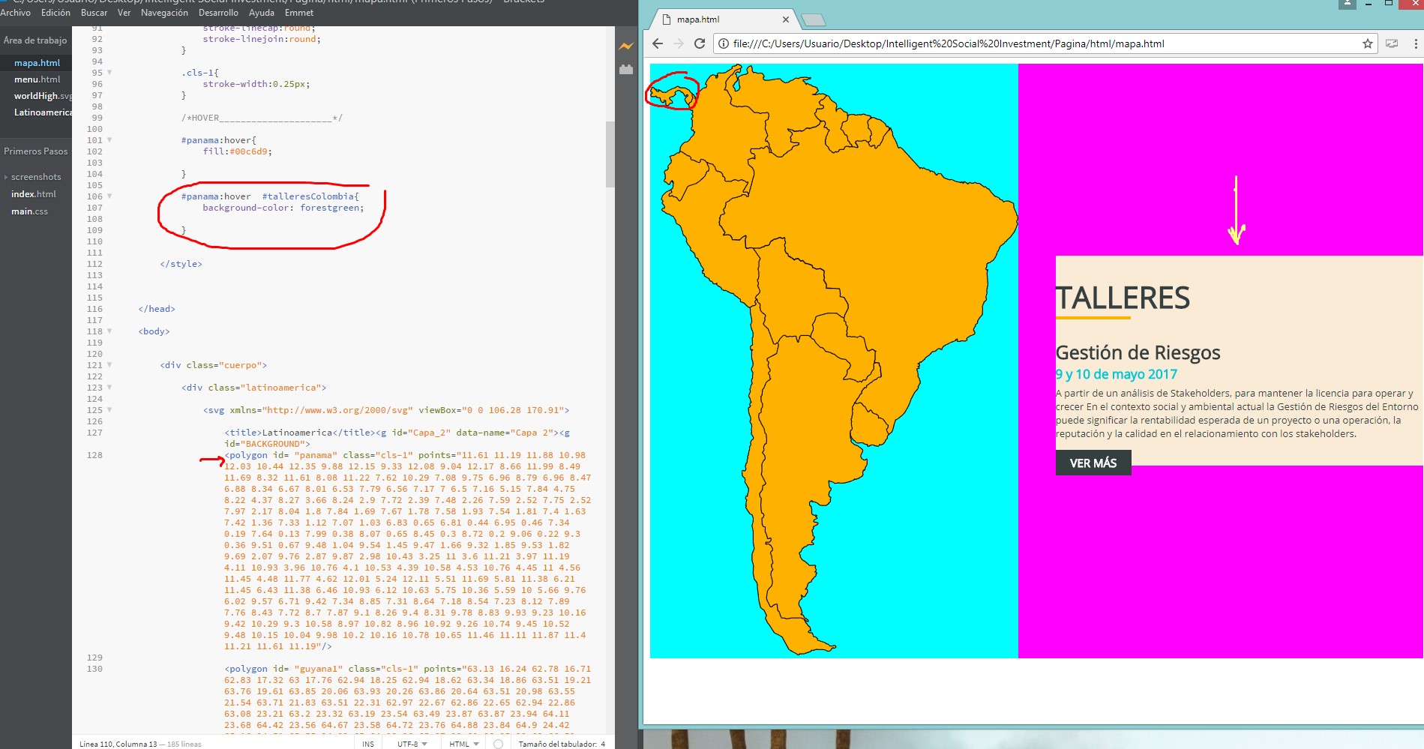Click the editor vertical scrollbar thumb

tap(610, 154)
